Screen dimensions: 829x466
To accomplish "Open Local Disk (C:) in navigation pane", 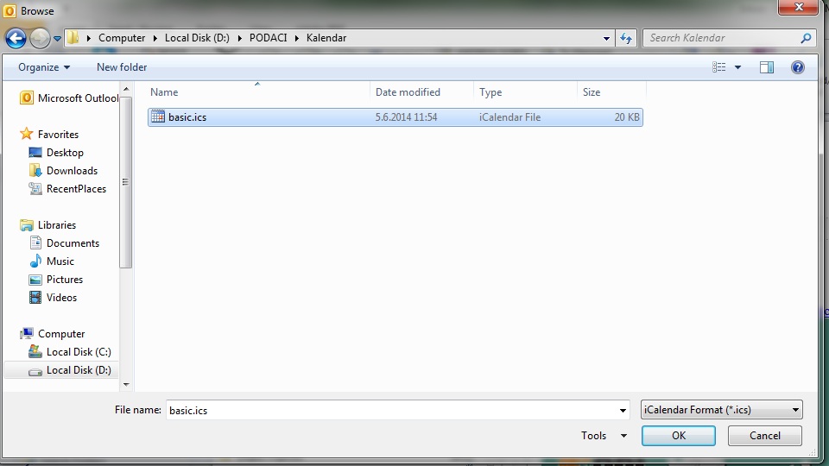I will point(79,352).
